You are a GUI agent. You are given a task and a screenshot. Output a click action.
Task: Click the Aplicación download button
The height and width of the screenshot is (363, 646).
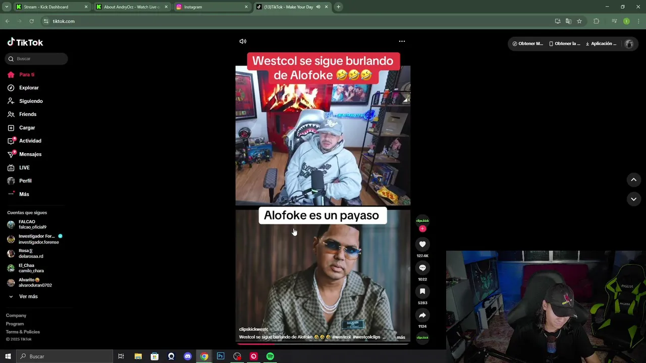click(601, 44)
